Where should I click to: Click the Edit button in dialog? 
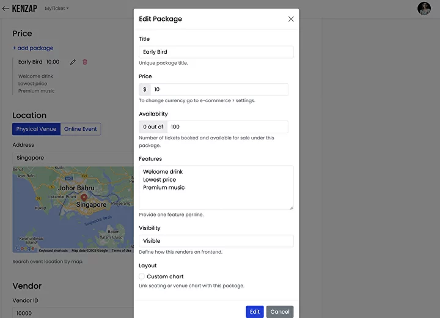tap(254, 312)
